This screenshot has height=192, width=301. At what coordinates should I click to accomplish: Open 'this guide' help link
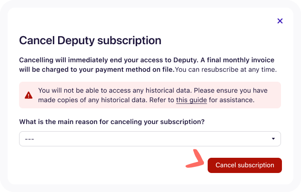point(189,100)
